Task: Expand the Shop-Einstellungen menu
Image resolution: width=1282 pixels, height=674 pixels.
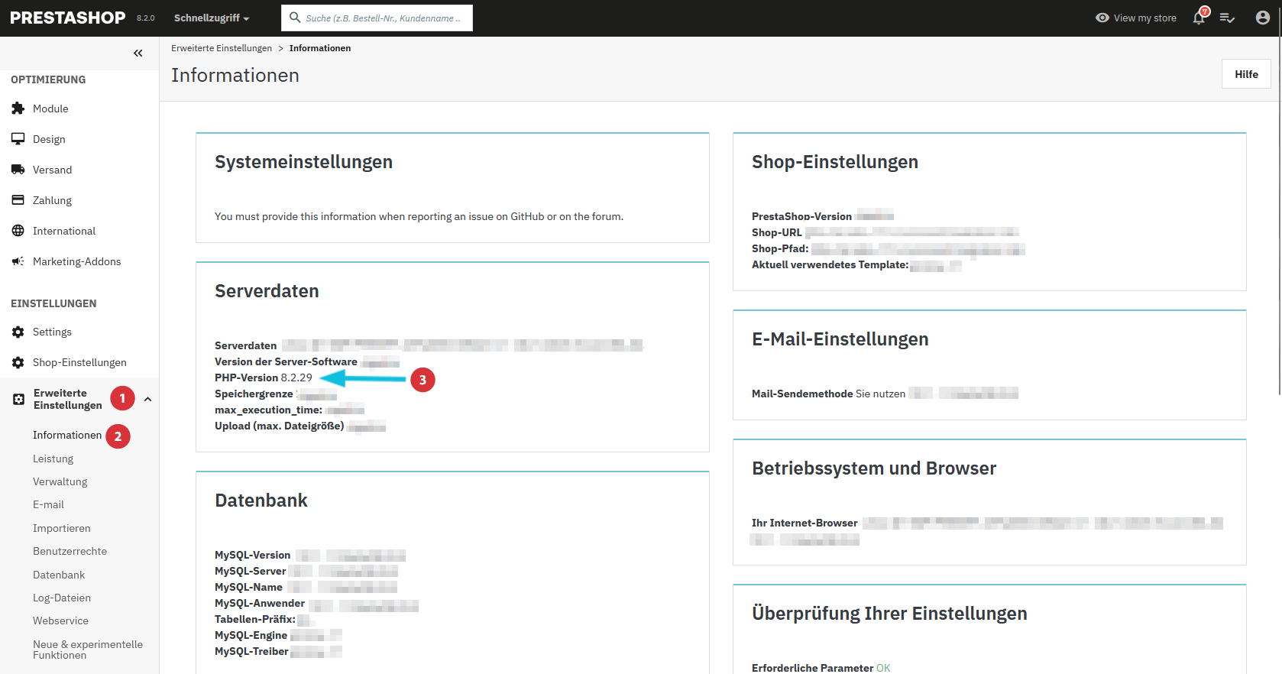Action: coord(79,362)
